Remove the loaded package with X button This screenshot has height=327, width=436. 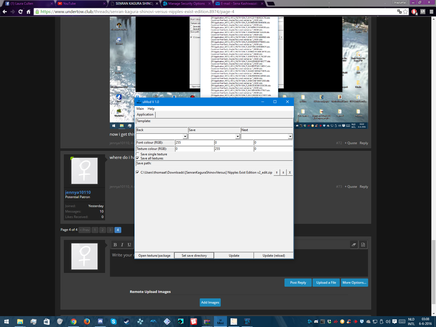[290, 172]
